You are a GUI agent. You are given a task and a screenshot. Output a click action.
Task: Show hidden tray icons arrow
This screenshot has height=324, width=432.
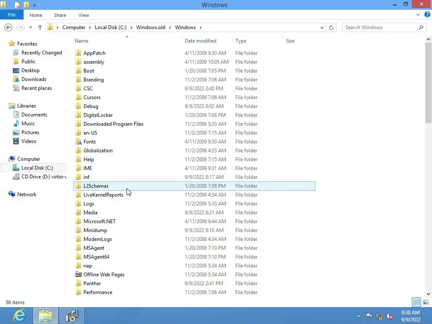[359, 316]
